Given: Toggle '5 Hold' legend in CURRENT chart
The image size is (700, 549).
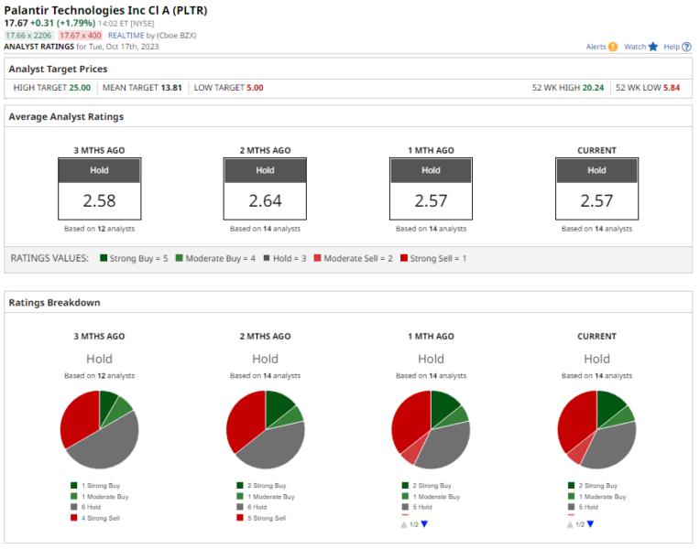Looking at the screenshot, I should (584, 507).
